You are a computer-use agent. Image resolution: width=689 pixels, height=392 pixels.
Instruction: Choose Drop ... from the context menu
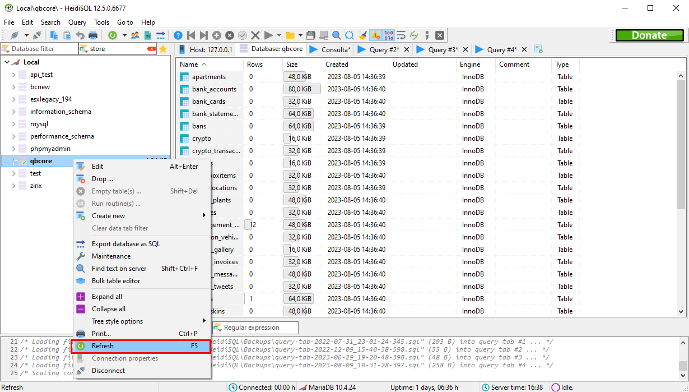142,179
